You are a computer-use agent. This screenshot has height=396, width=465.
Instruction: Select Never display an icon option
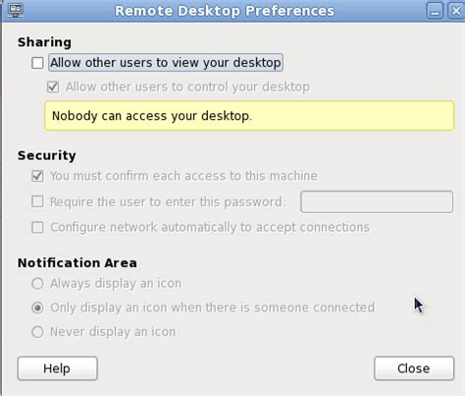[x=37, y=332]
